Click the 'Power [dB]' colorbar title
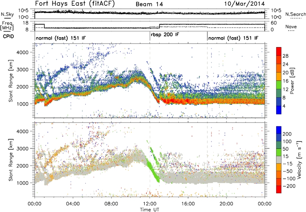306x212 pixels. click(292, 81)
